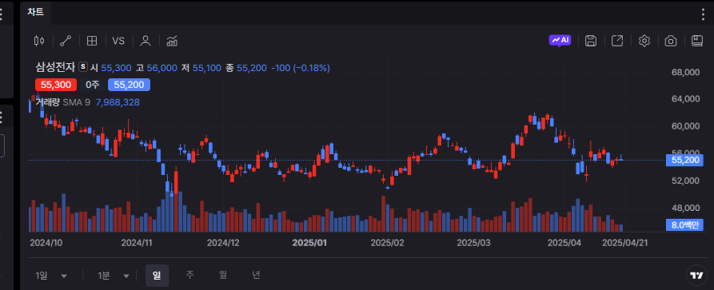Click the red 55,300 sell price button

[x=55, y=85]
